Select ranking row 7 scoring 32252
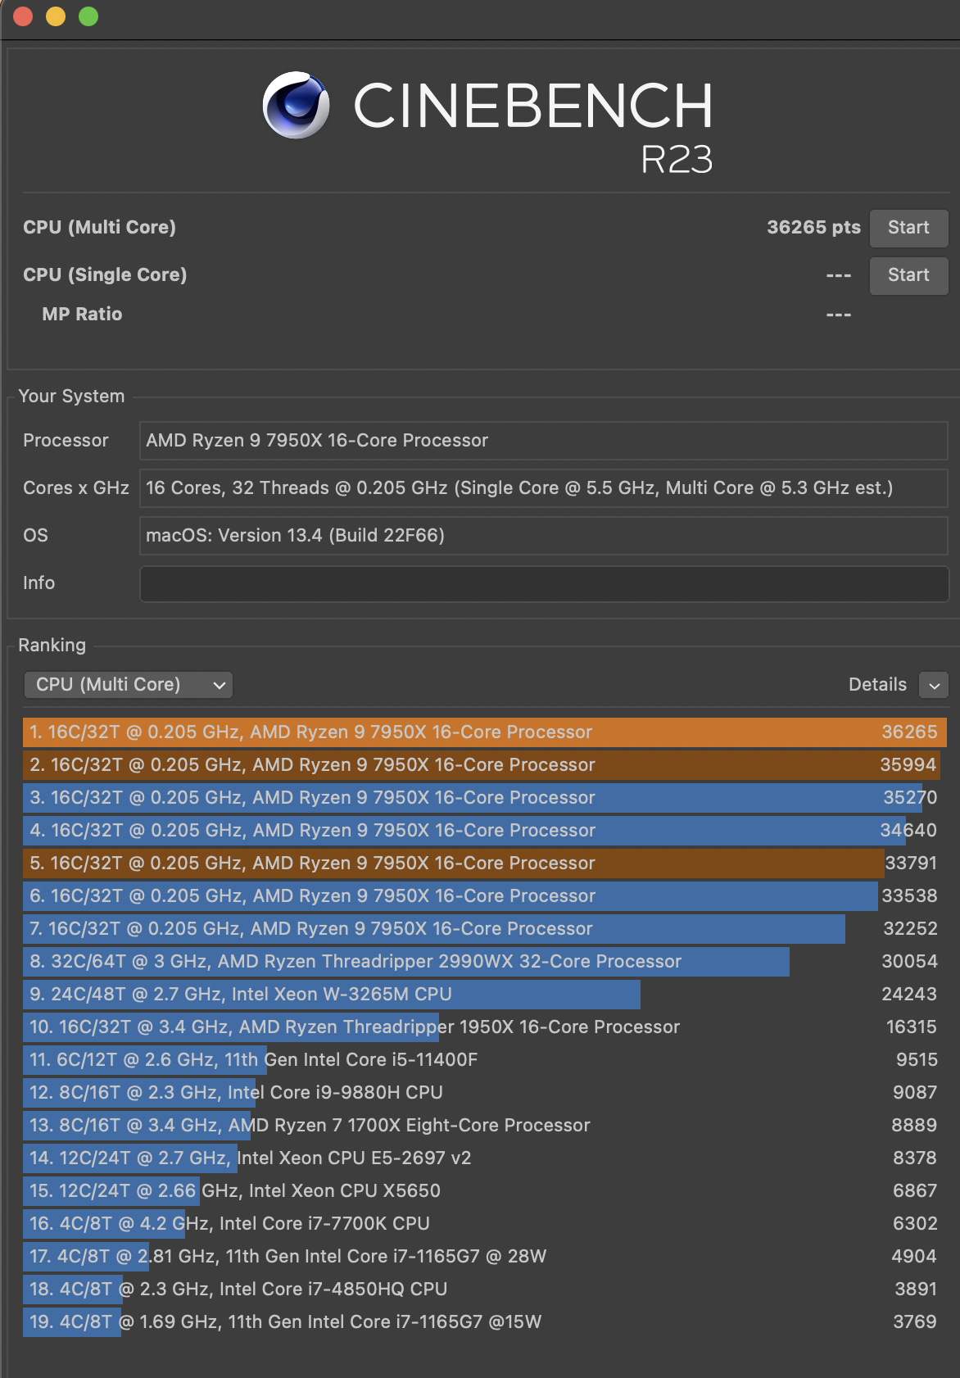Image resolution: width=960 pixels, height=1378 pixels. 485,929
